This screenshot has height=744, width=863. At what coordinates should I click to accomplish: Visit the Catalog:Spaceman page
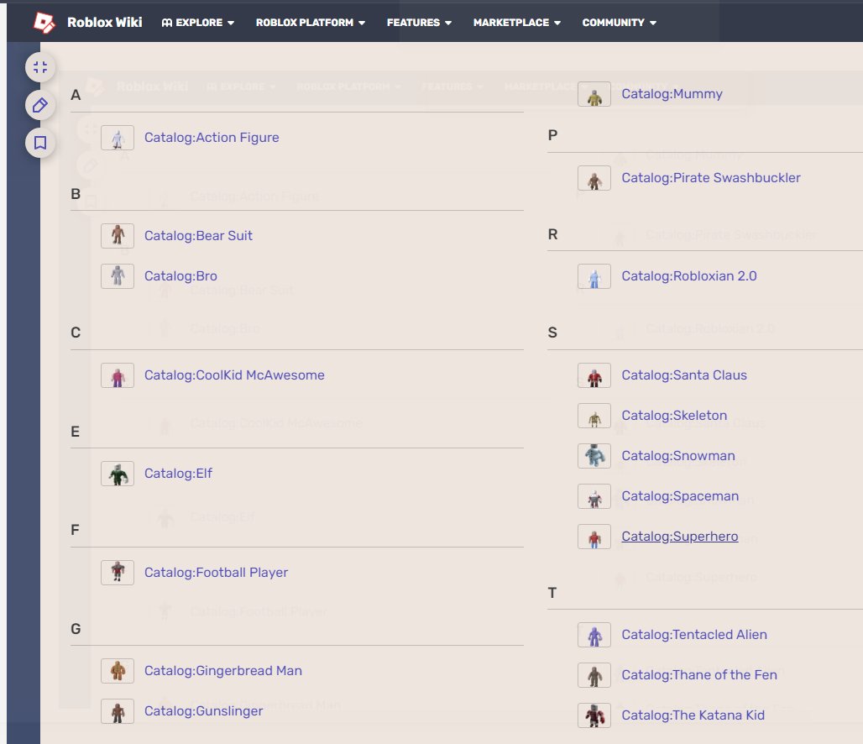pyautogui.click(x=680, y=496)
